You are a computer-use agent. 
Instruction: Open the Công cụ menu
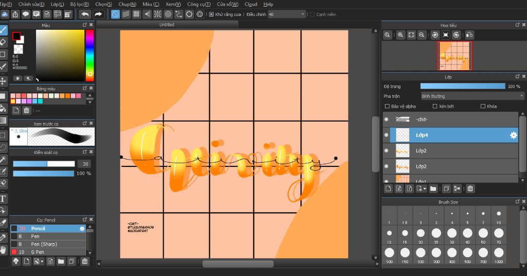(x=199, y=4)
